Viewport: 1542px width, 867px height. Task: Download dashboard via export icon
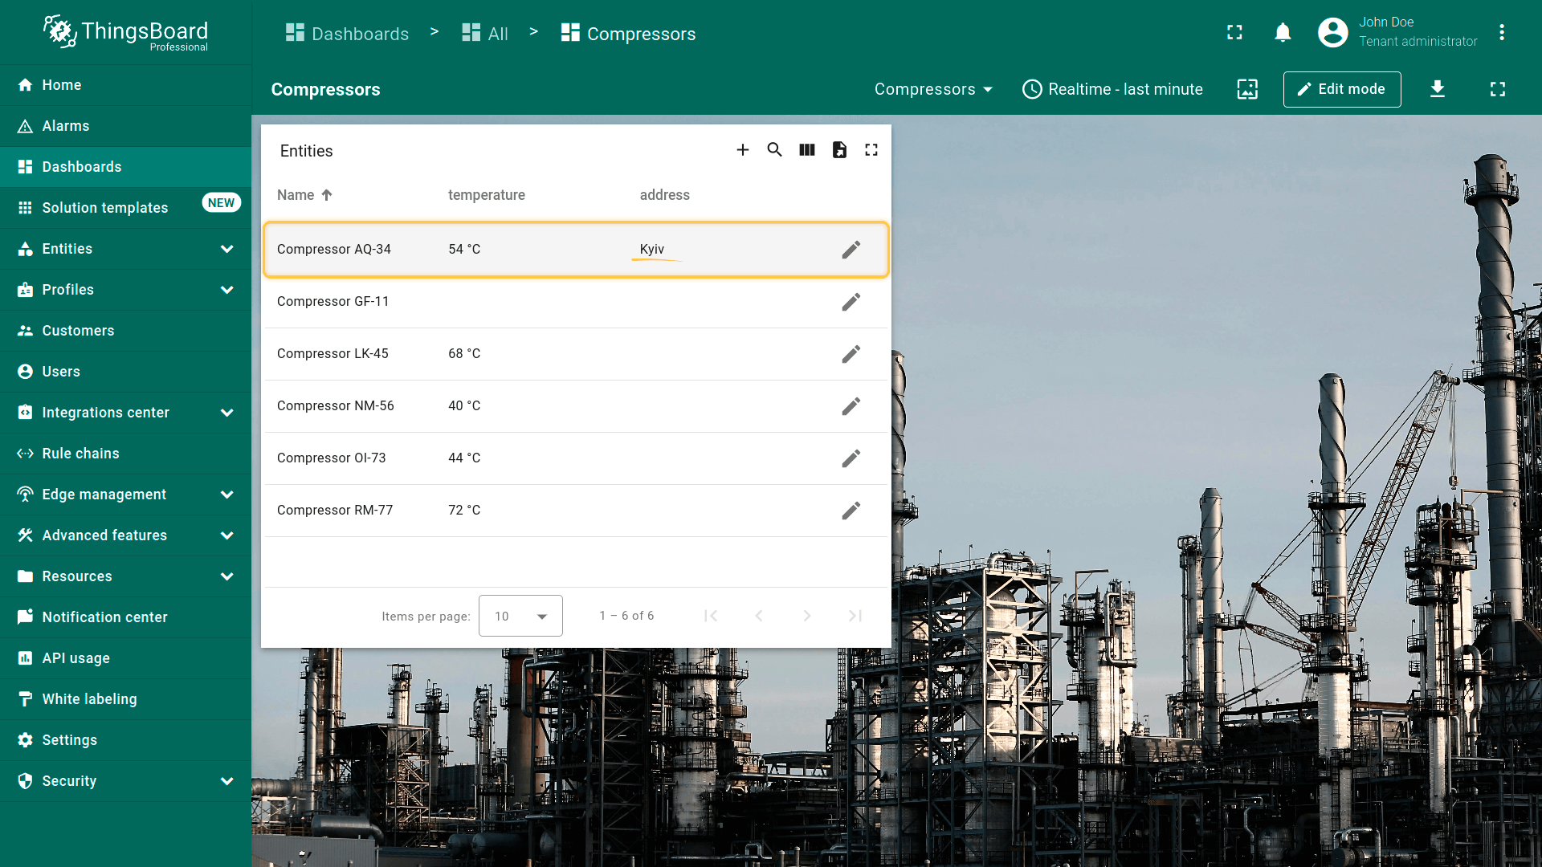[1438, 89]
